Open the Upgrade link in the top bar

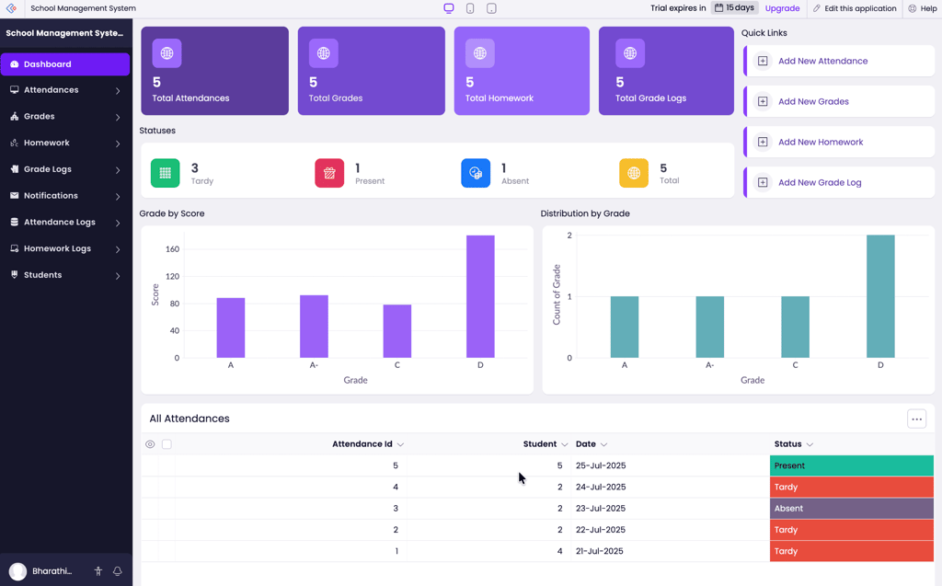(x=781, y=8)
